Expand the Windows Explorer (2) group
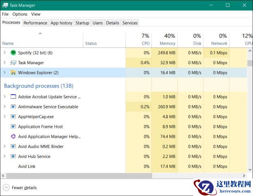253x196 pixels. (x=5, y=73)
